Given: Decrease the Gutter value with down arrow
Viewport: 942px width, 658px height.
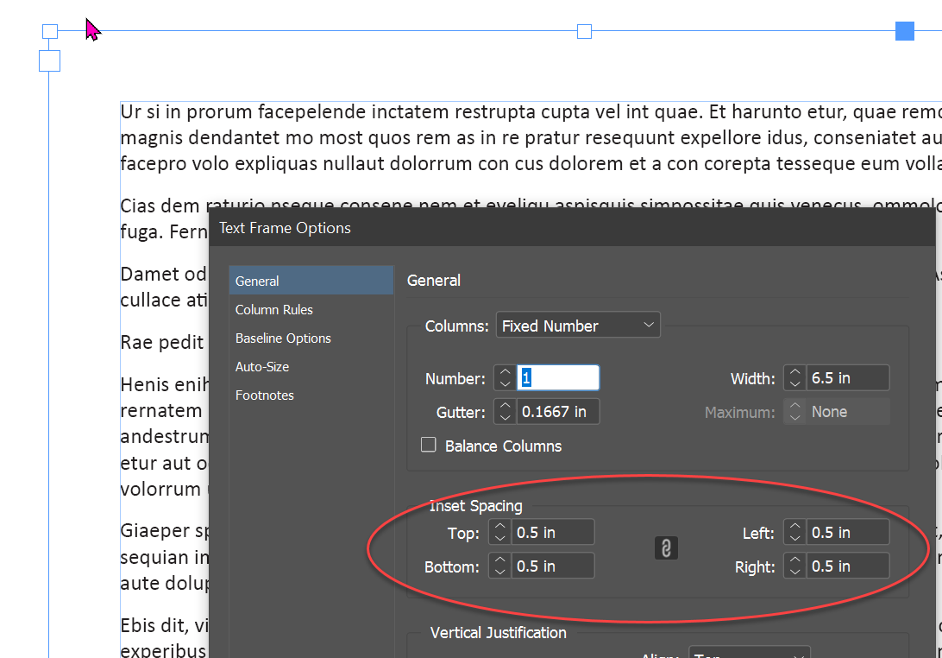Looking at the screenshot, I should pos(506,415).
